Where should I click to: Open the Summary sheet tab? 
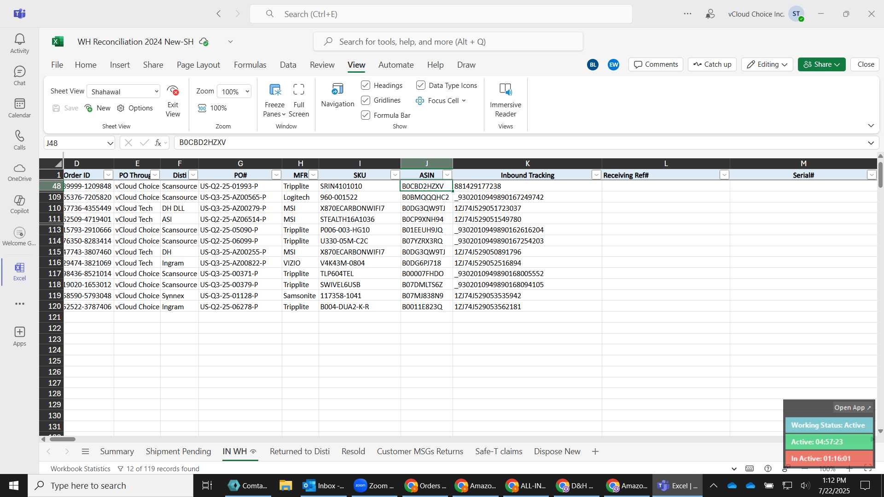click(117, 452)
